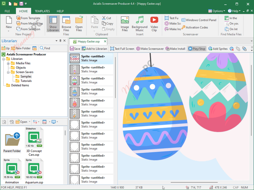The image size is (254, 190).
Task: Click Test Full Screen in document toolbar
Action: click(122, 49)
